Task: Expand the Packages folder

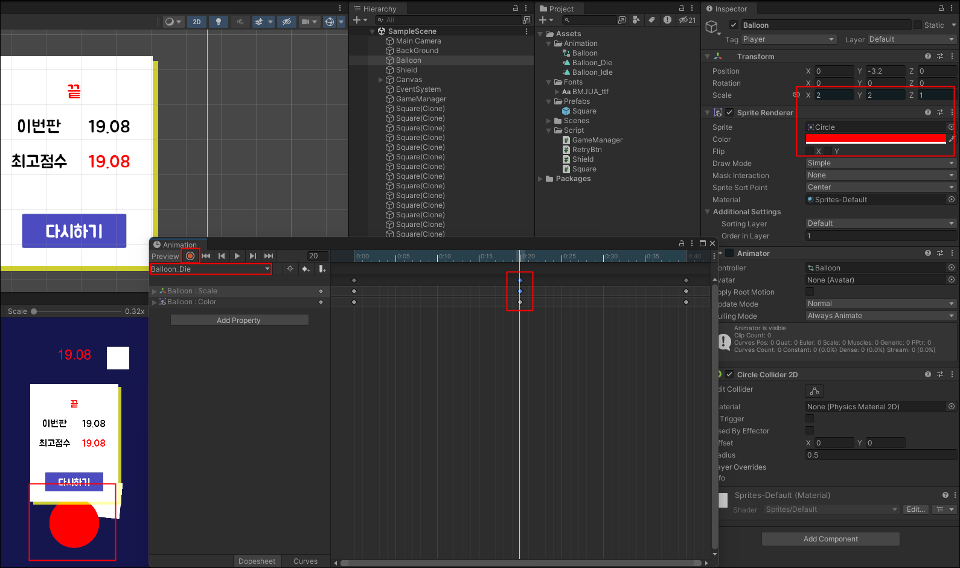Action: click(540, 179)
